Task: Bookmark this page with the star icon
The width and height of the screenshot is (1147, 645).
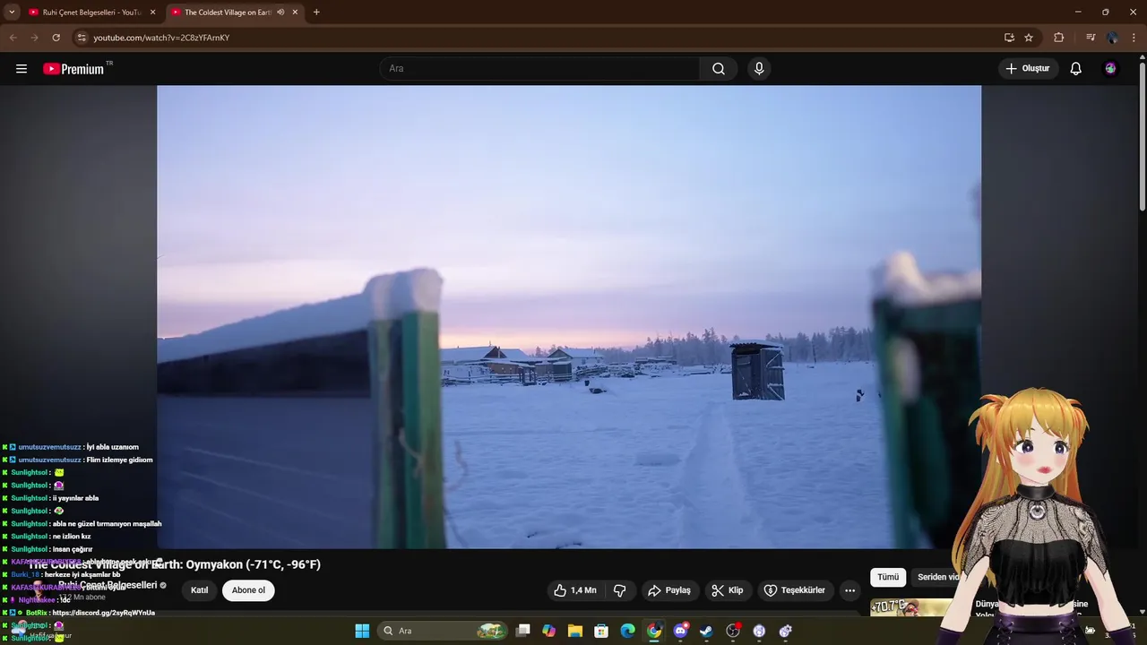Action: click(x=1029, y=38)
